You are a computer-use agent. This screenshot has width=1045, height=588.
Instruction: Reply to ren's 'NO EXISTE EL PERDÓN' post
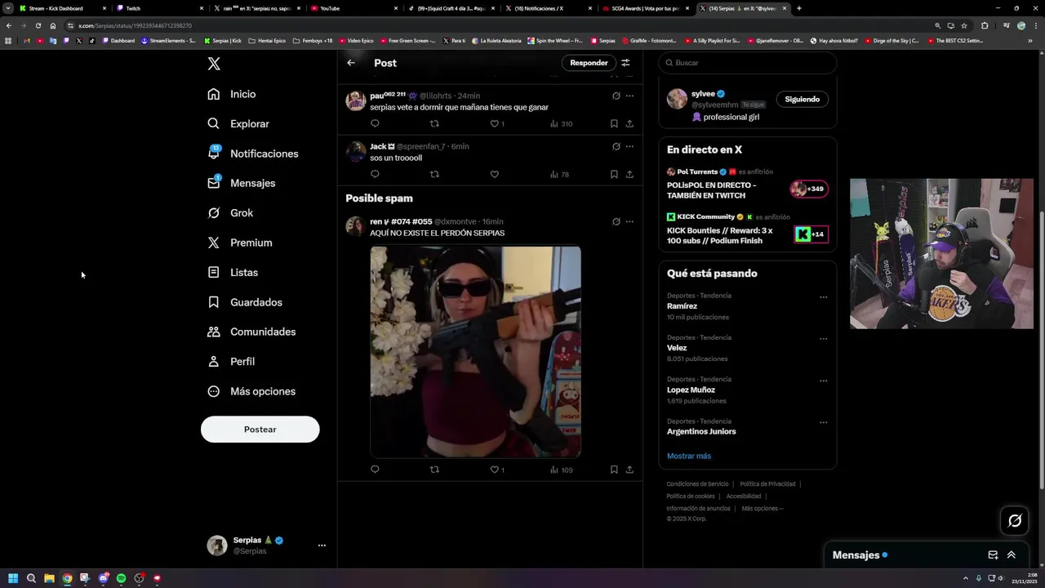(375, 470)
